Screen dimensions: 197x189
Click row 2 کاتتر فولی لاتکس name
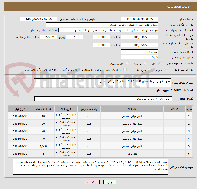tap(132, 124)
